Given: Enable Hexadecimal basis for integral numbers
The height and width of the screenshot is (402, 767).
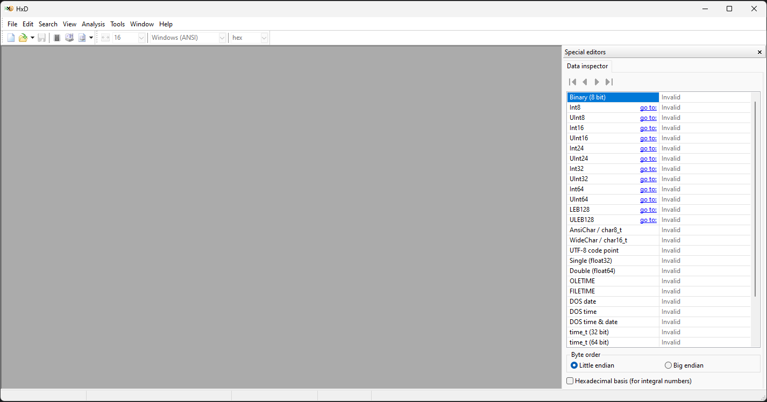Looking at the screenshot, I should point(629,381).
